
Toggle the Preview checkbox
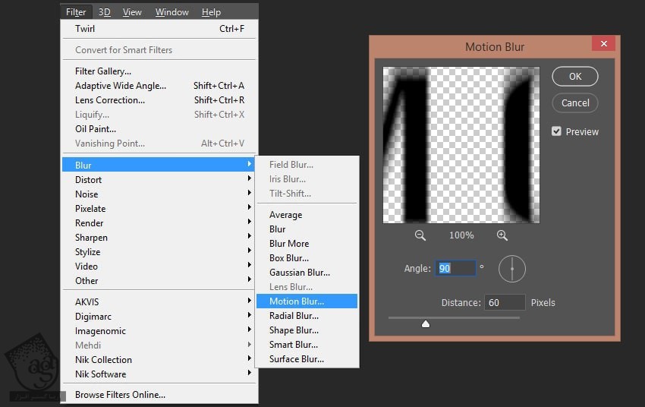[557, 131]
